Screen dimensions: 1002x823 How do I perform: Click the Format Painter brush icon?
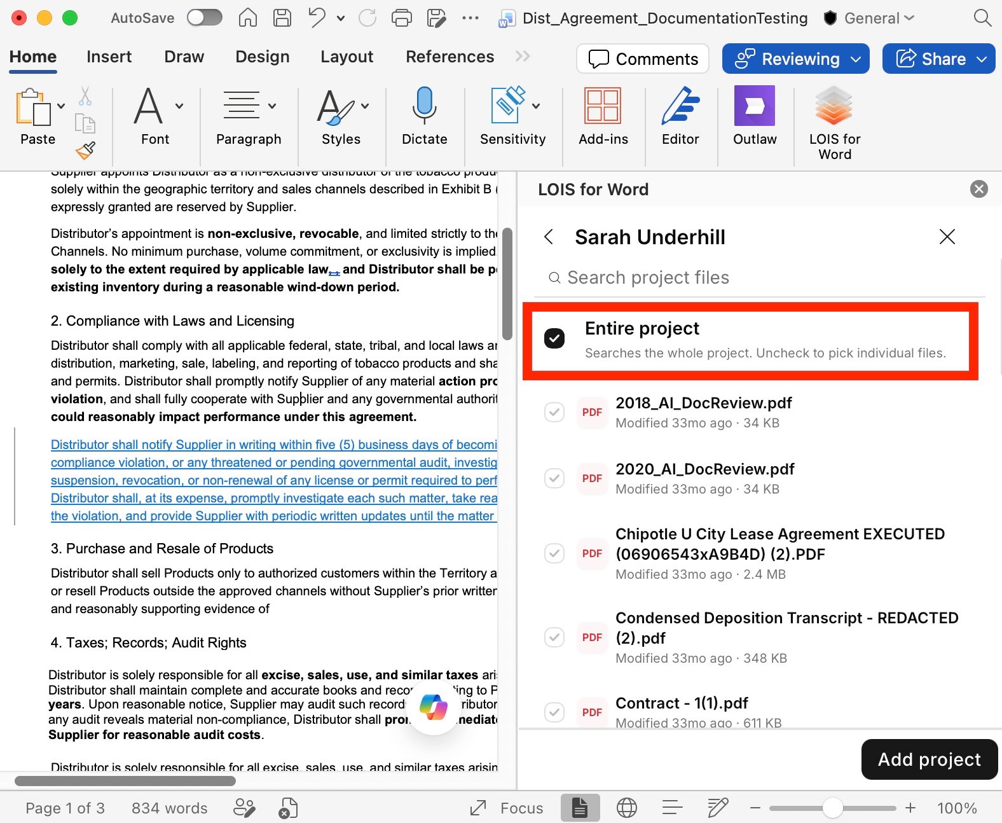click(x=85, y=151)
